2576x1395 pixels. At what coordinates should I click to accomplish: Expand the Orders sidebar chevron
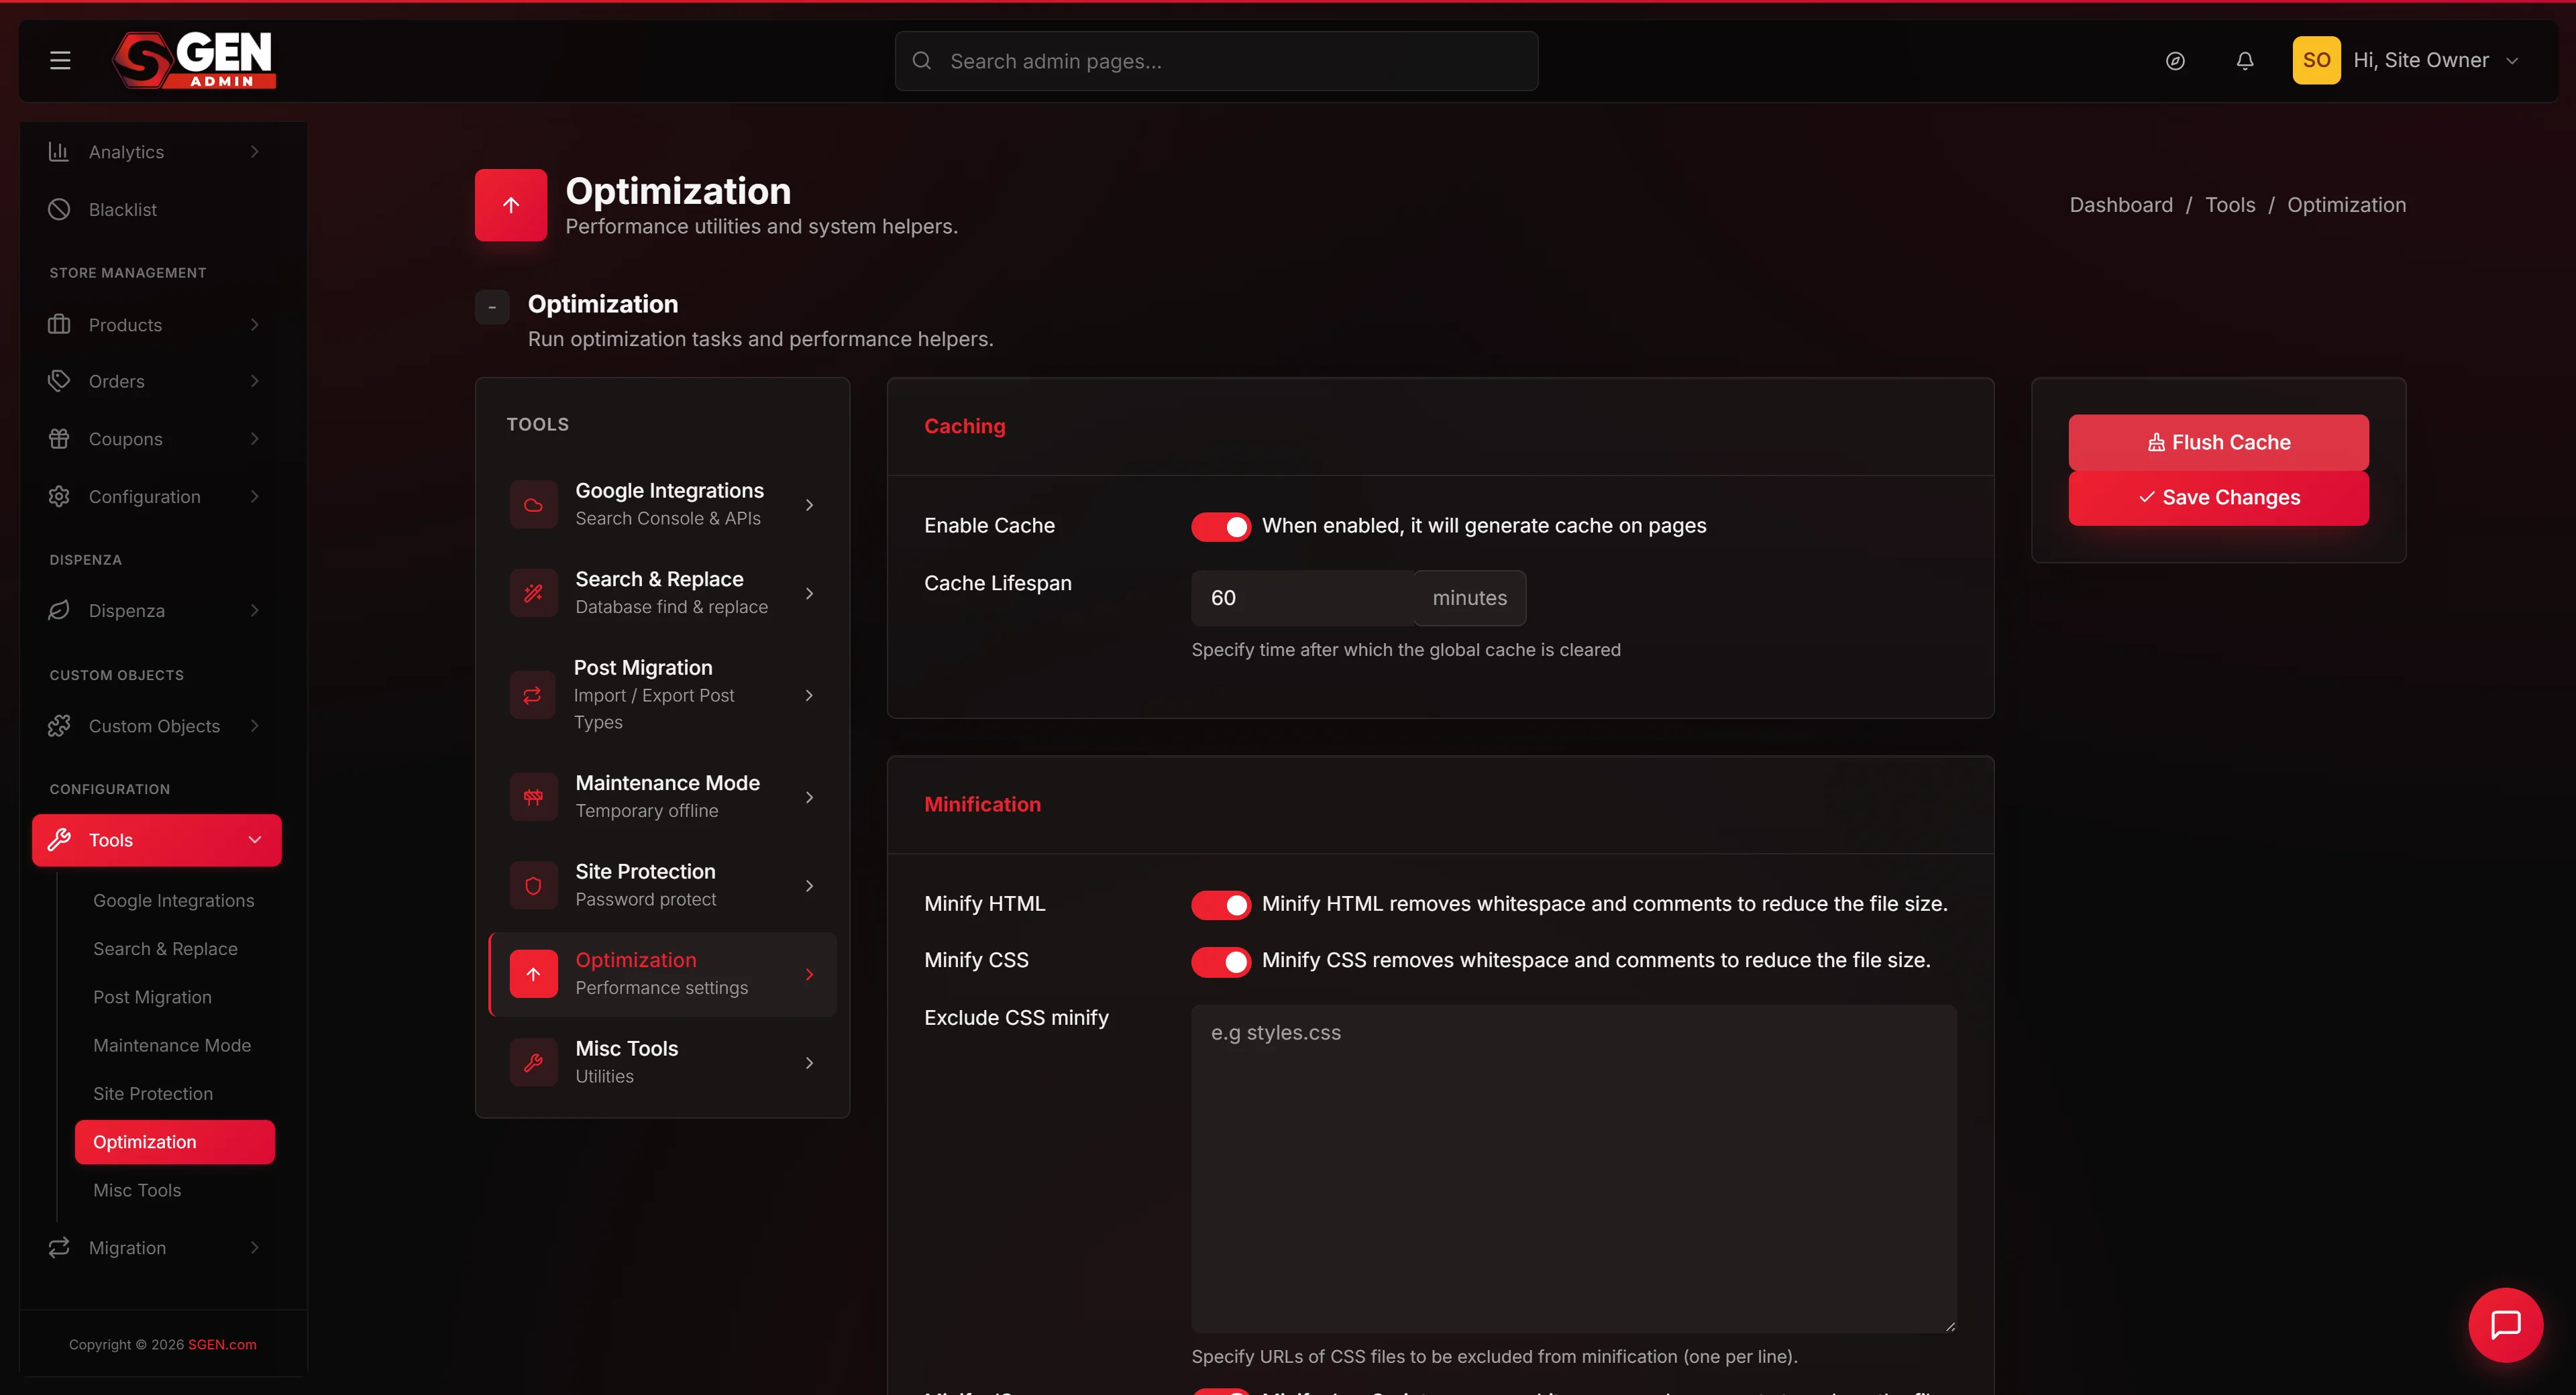(254, 381)
